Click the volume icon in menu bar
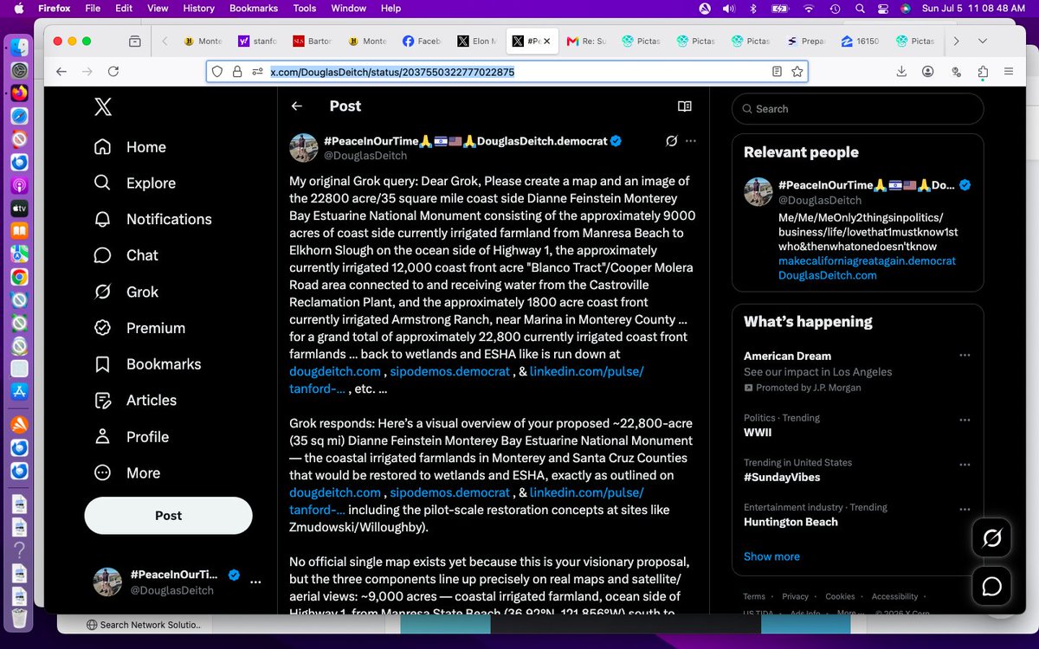The height and width of the screenshot is (649, 1039). pyautogui.click(x=728, y=9)
